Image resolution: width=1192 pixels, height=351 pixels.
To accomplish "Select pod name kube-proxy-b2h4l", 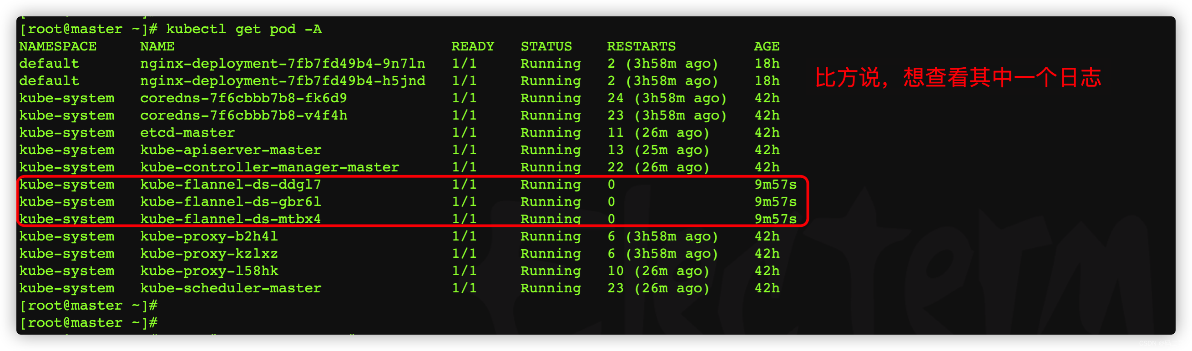I will (x=209, y=236).
